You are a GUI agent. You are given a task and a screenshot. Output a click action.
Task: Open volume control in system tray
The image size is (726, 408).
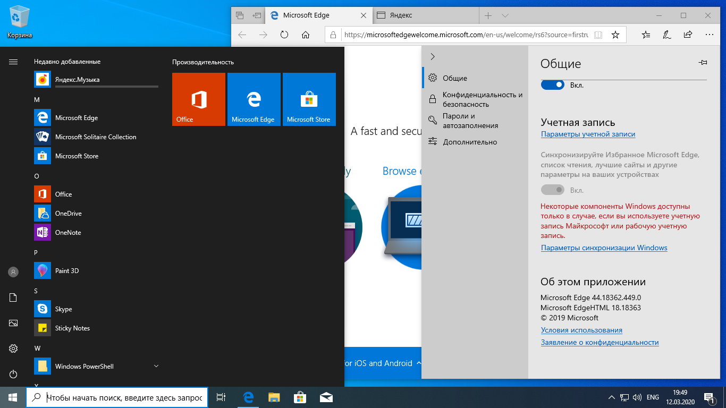(x=637, y=397)
